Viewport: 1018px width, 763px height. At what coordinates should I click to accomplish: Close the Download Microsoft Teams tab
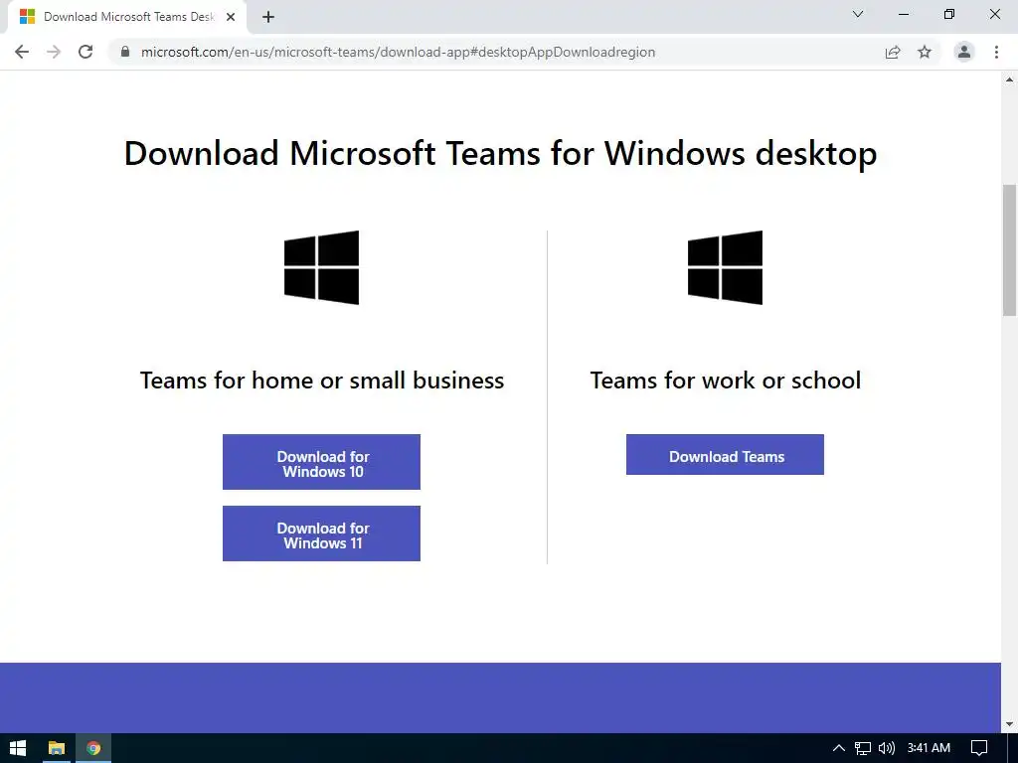pos(231,17)
